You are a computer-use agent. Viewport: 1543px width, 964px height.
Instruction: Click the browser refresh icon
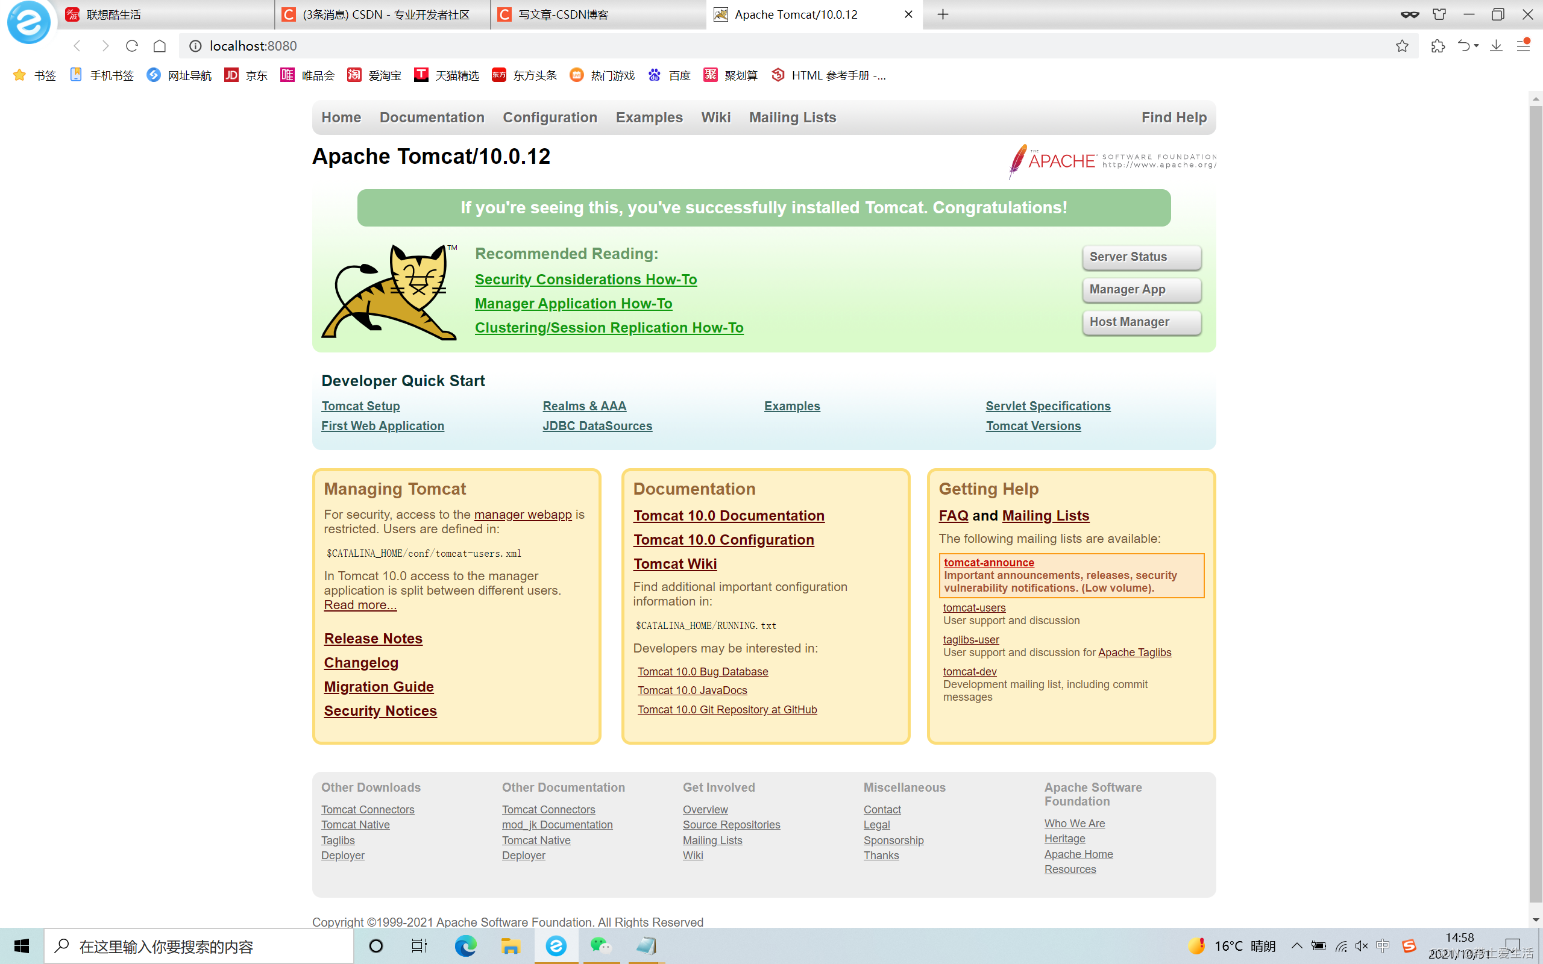[132, 46]
